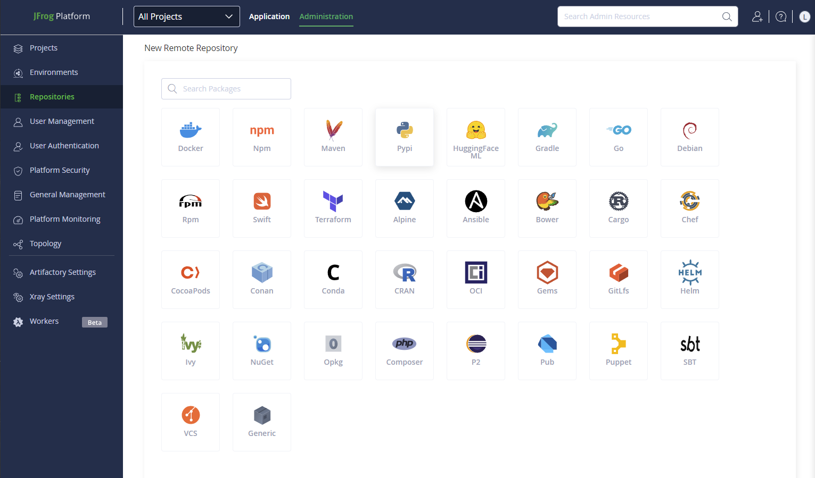Open Artifactory Settings
The image size is (815, 478).
pyautogui.click(x=62, y=272)
